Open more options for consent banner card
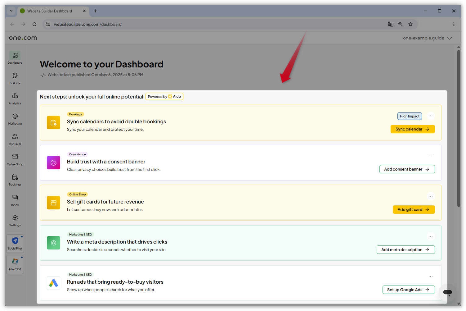Screen dimensions: 466x311 431,156
